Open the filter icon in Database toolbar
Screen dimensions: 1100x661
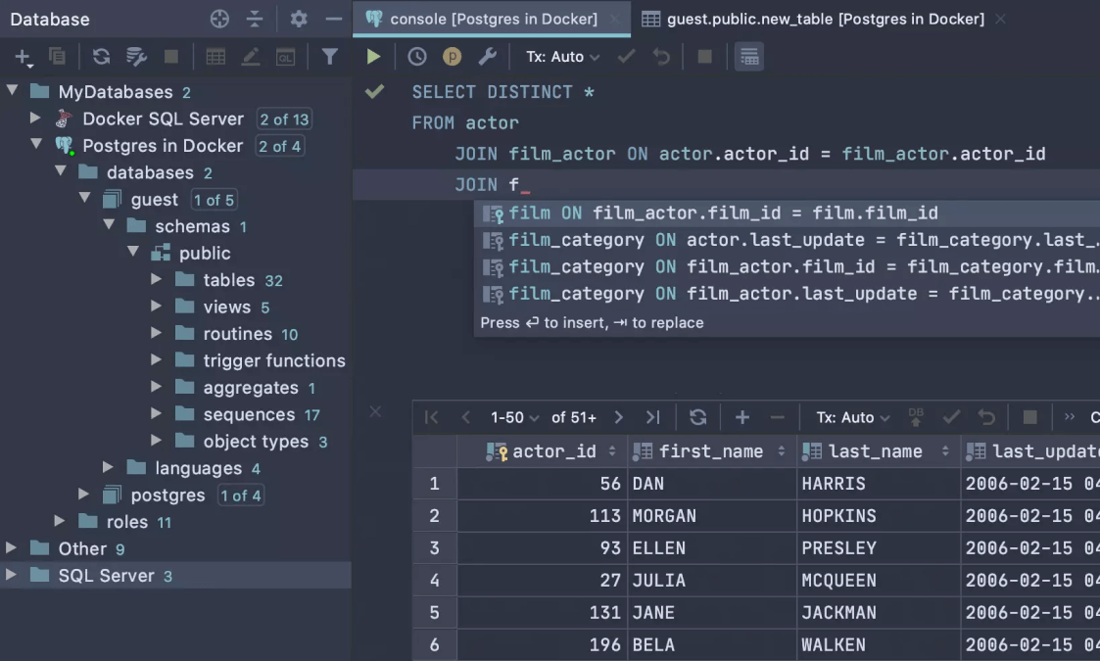click(330, 56)
